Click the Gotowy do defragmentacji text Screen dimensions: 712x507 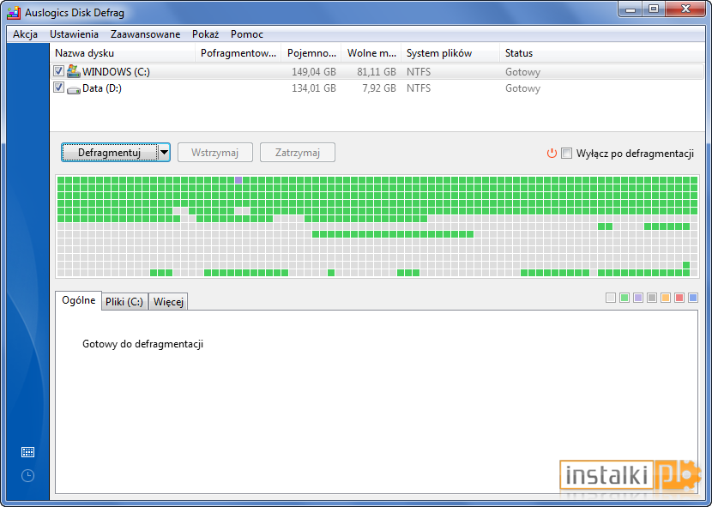[x=142, y=344]
